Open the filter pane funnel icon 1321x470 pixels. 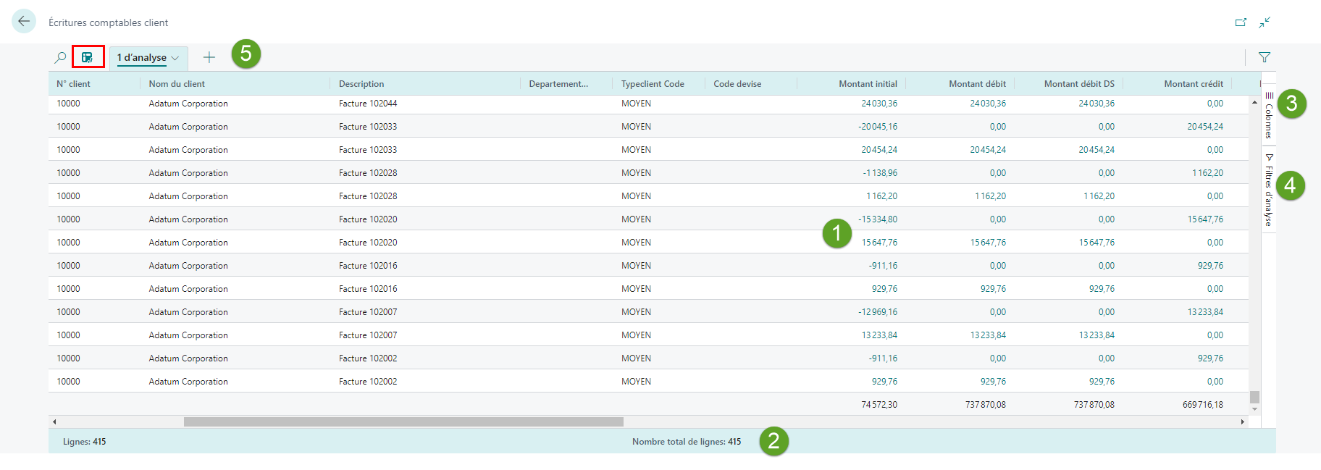coord(1265,57)
